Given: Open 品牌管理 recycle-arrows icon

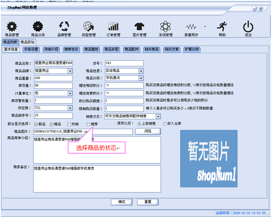Looking at the screenshot, I should point(64,27).
